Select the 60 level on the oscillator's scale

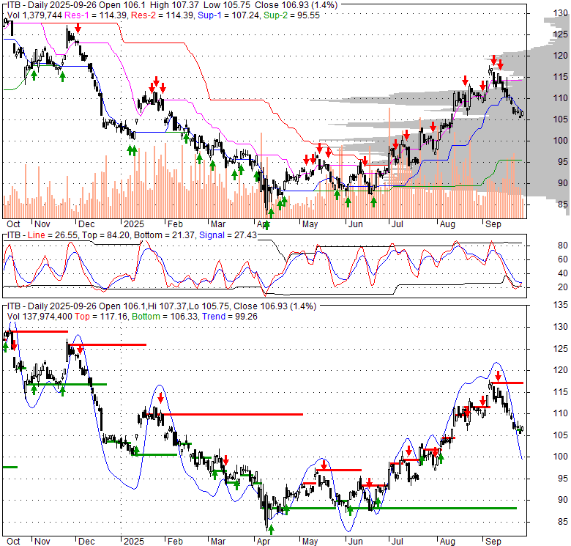563,259
